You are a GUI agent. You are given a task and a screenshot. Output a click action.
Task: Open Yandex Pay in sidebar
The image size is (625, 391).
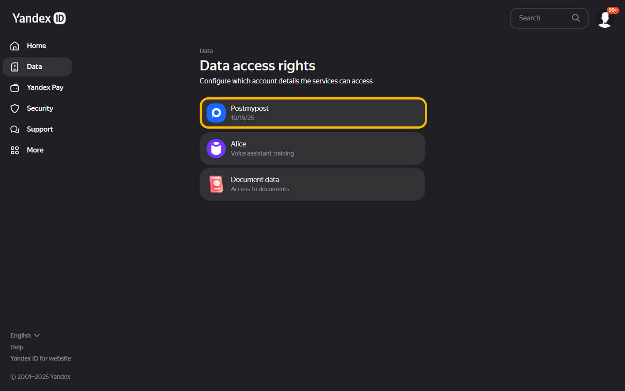pyautogui.click(x=45, y=88)
